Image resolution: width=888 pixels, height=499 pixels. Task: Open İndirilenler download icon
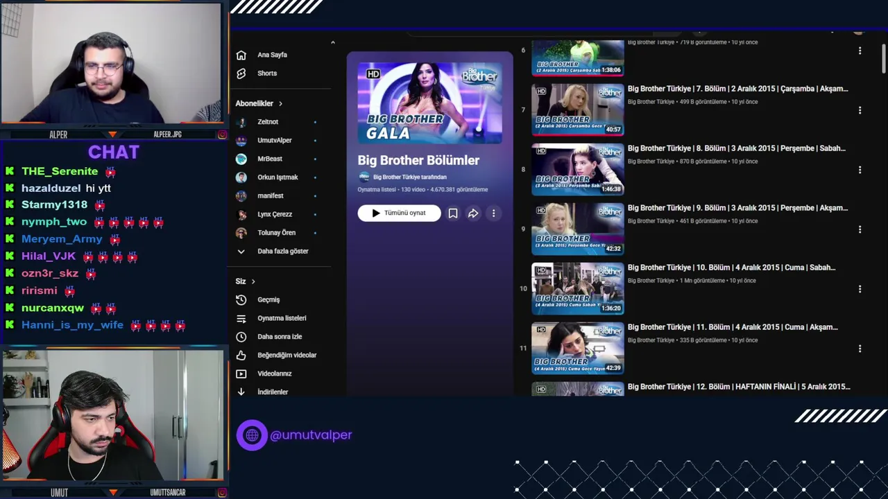click(x=241, y=392)
